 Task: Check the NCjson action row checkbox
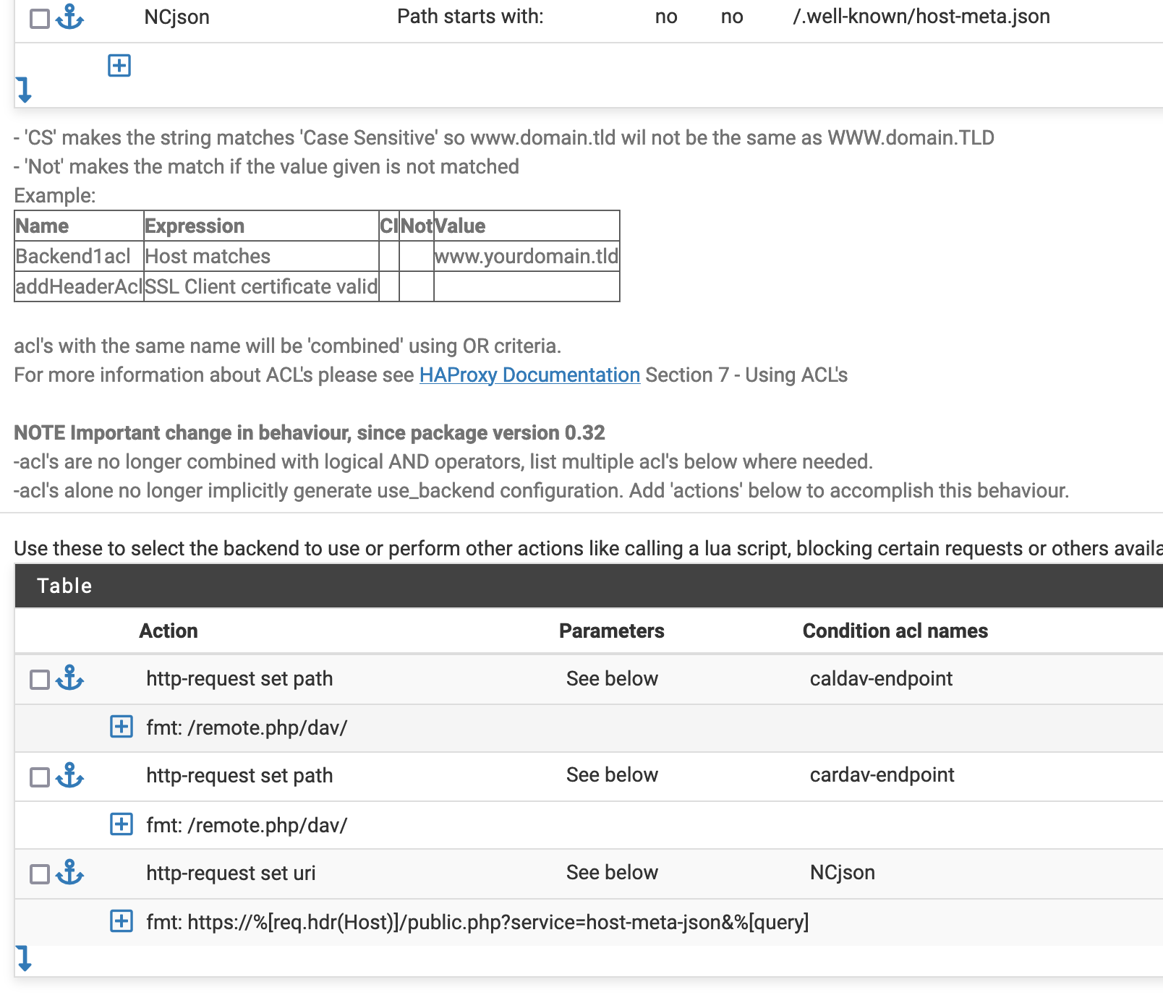pyautogui.click(x=40, y=874)
